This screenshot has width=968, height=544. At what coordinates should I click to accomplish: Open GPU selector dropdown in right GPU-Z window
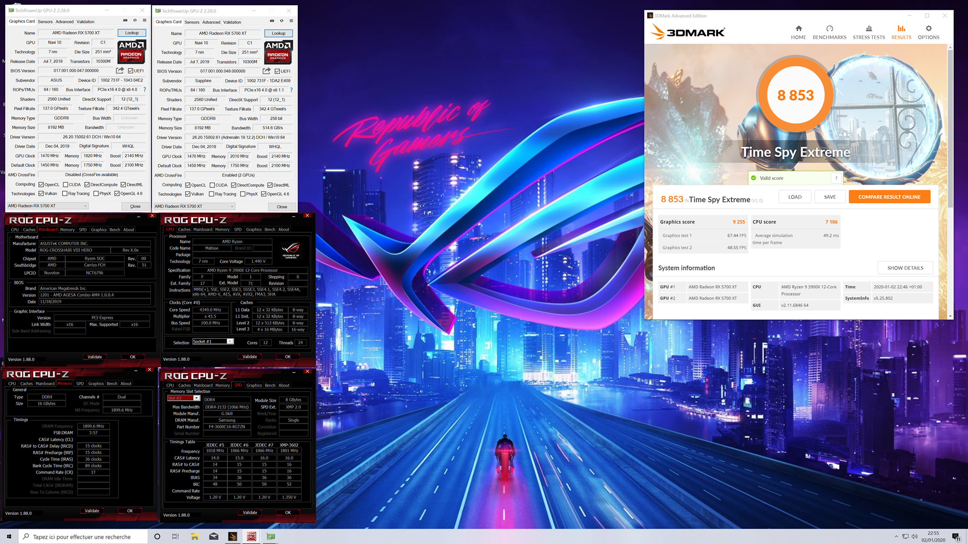click(194, 206)
